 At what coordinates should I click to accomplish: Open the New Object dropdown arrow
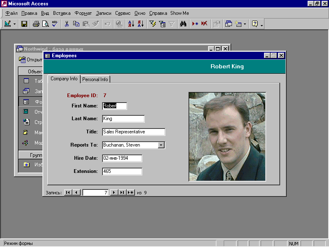tap(245, 24)
